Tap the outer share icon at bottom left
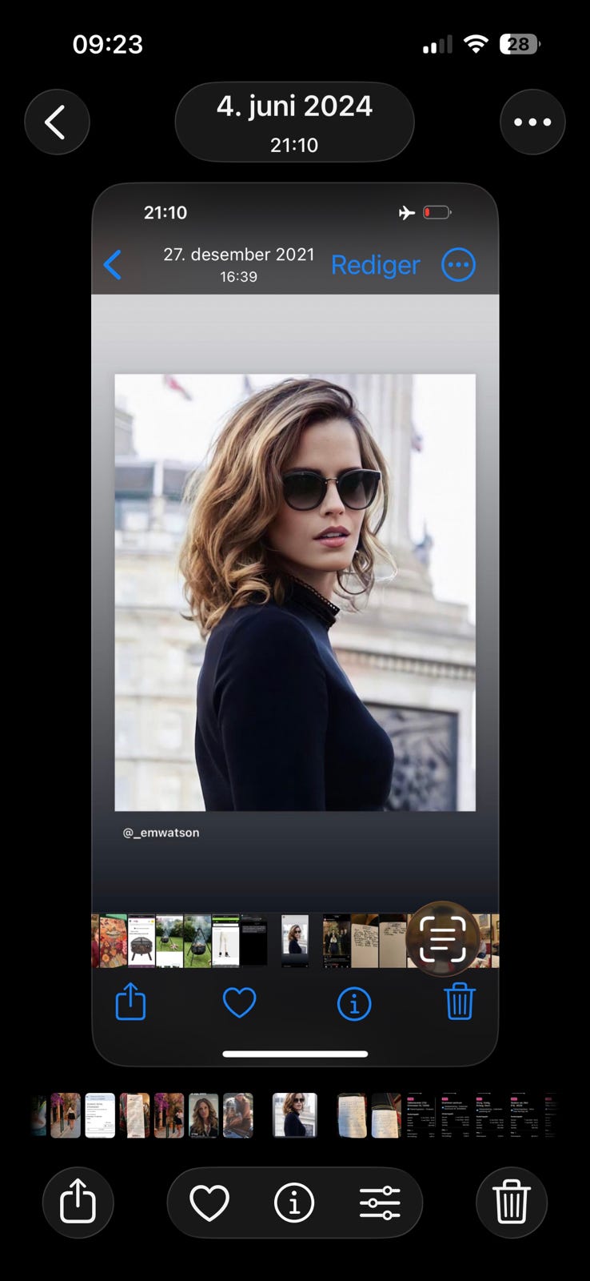The image size is (590, 1281). click(x=78, y=1202)
